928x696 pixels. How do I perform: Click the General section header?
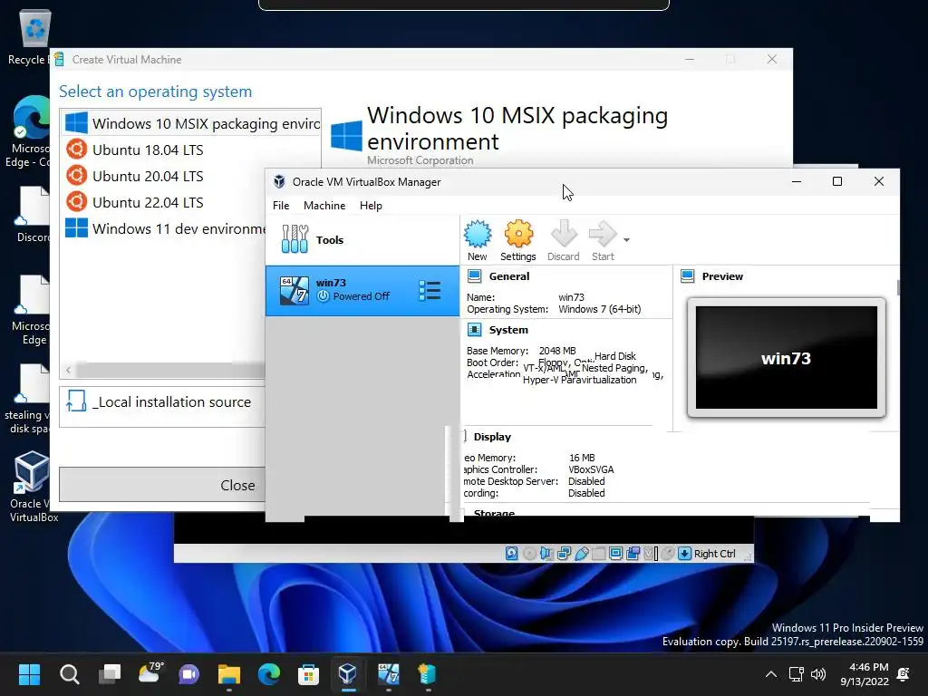pyautogui.click(x=509, y=275)
